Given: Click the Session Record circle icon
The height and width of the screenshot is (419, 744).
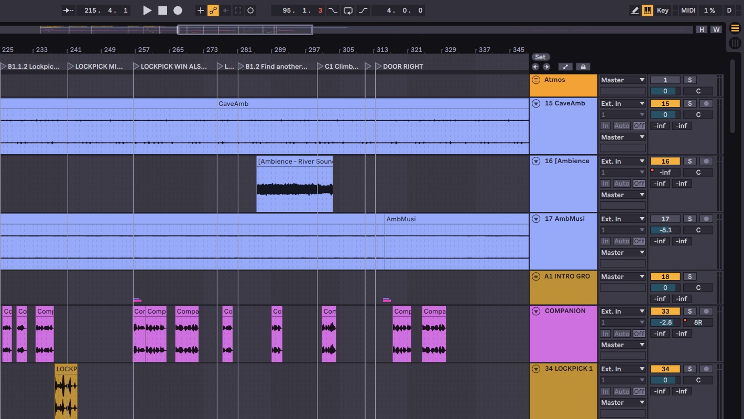Looking at the screenshot, I should tap(250, 10).
